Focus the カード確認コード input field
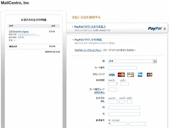This screenshot has height=128, width=169. coord(113,90)
